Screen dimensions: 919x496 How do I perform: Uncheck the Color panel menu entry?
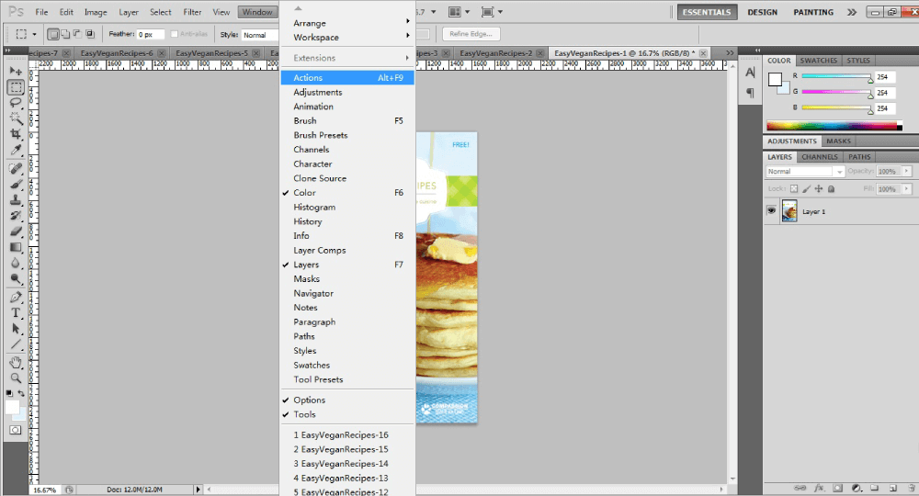pos(304,193)
